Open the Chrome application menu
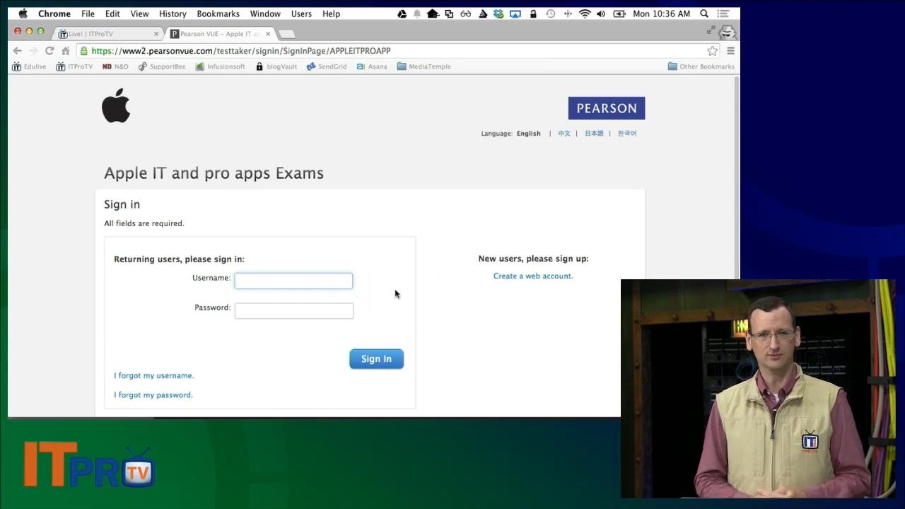 (54, 13)
